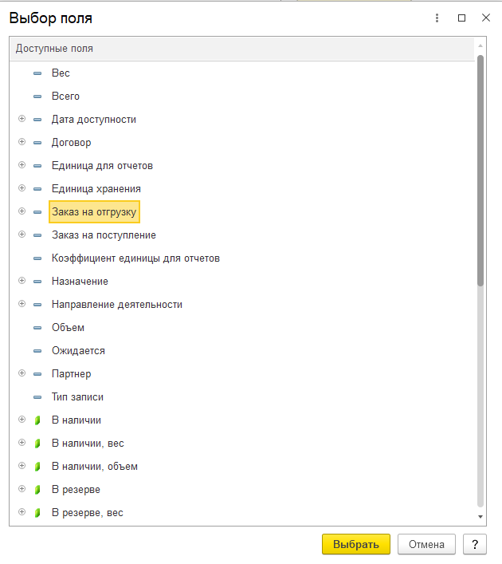Click the green icon next to В резерве
This screenshot has width=502, height=564.
click(x=37, y=490)
